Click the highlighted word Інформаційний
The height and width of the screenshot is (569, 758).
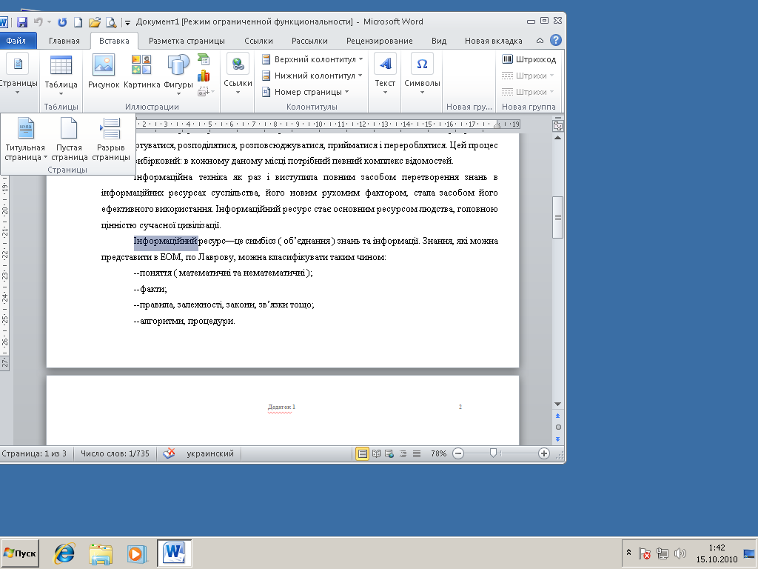(166, 241)
